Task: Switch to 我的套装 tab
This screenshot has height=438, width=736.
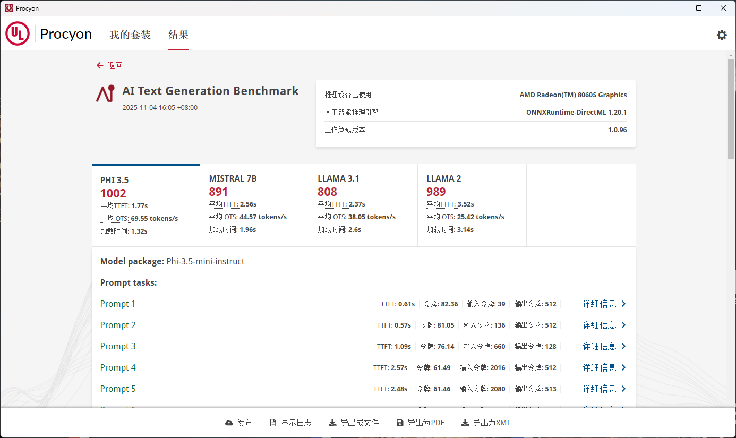Action: pos(130,35)
